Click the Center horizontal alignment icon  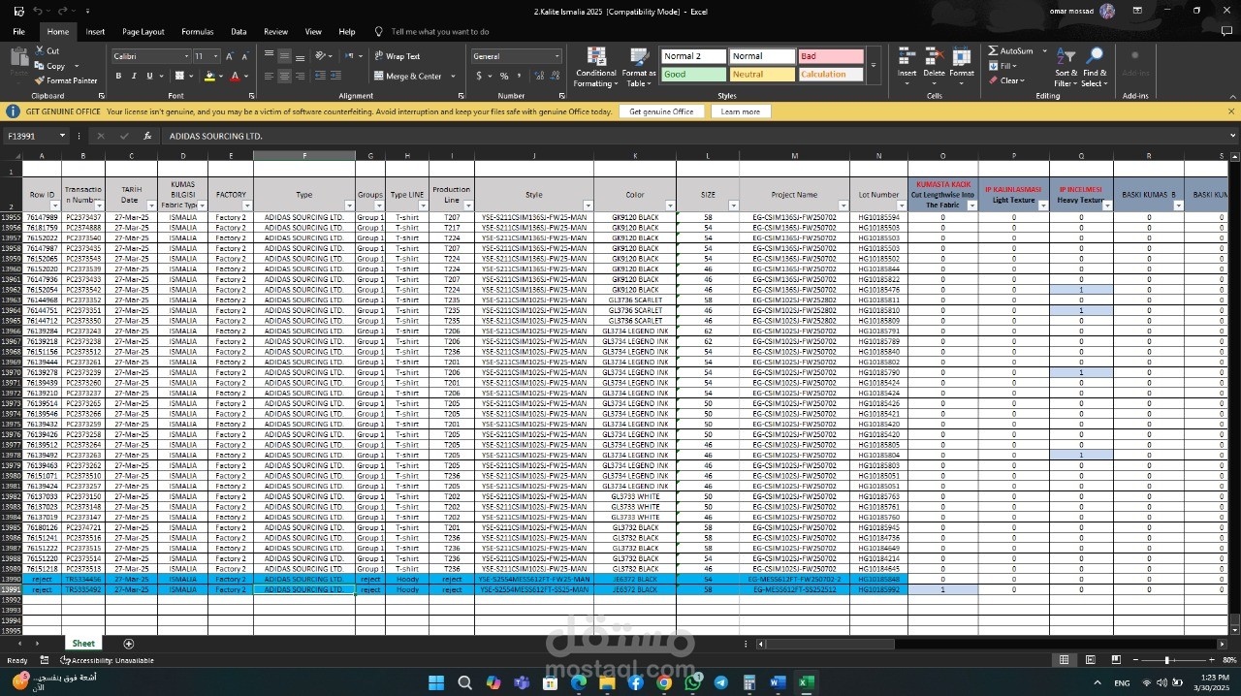[284, 76]
